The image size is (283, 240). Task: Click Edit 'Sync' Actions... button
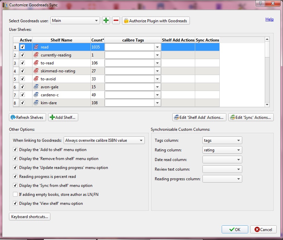251,117
